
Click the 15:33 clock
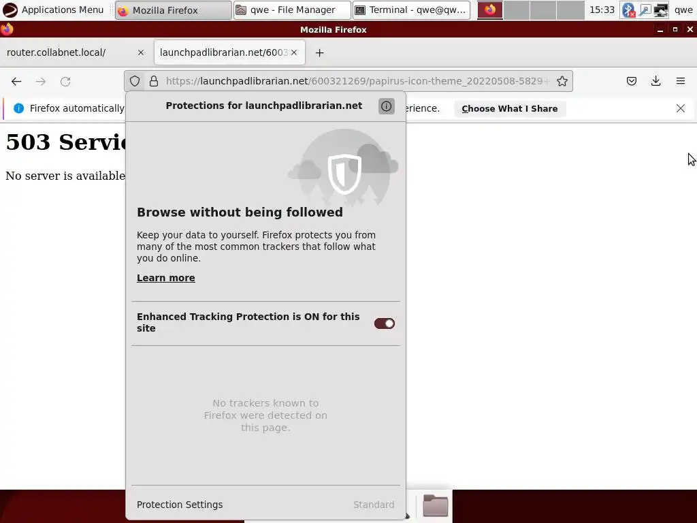click(x=602, y=10)
